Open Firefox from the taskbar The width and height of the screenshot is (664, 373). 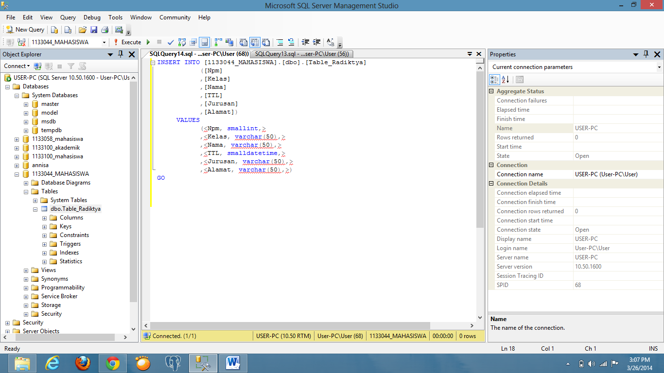coord(83,363)
